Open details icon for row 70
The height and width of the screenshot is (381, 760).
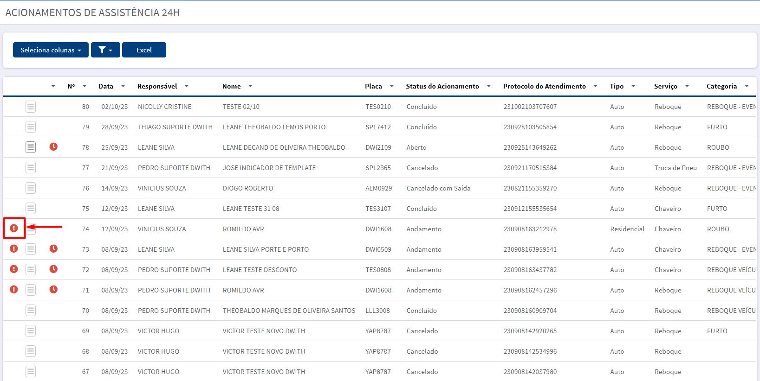coord(31,311)
